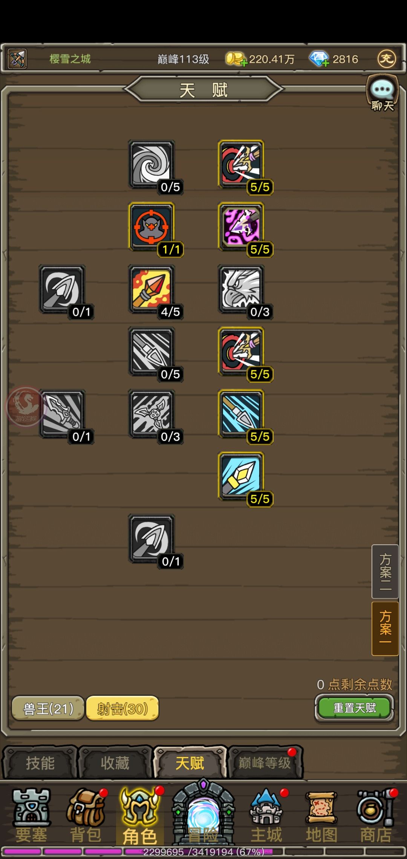This screenshot has height=859, width=407.
Task: Click the green 重置天赋 button
Action: pos(355,708)
